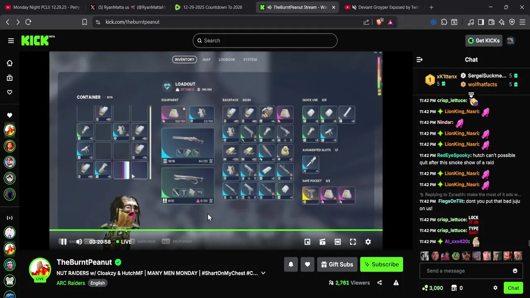
Task: Reload the Kick page
Action: pos(28,22)
